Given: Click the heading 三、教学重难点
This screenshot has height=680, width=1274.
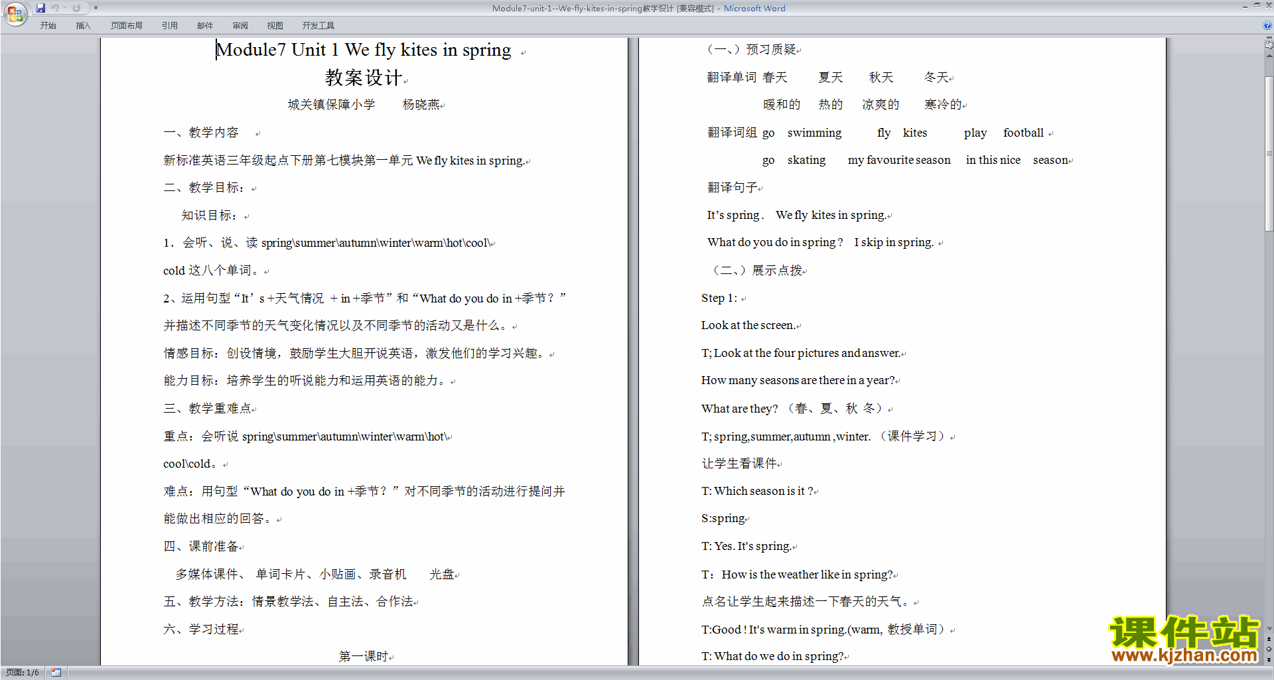Looking at the screenshot, I should (207, 409).
